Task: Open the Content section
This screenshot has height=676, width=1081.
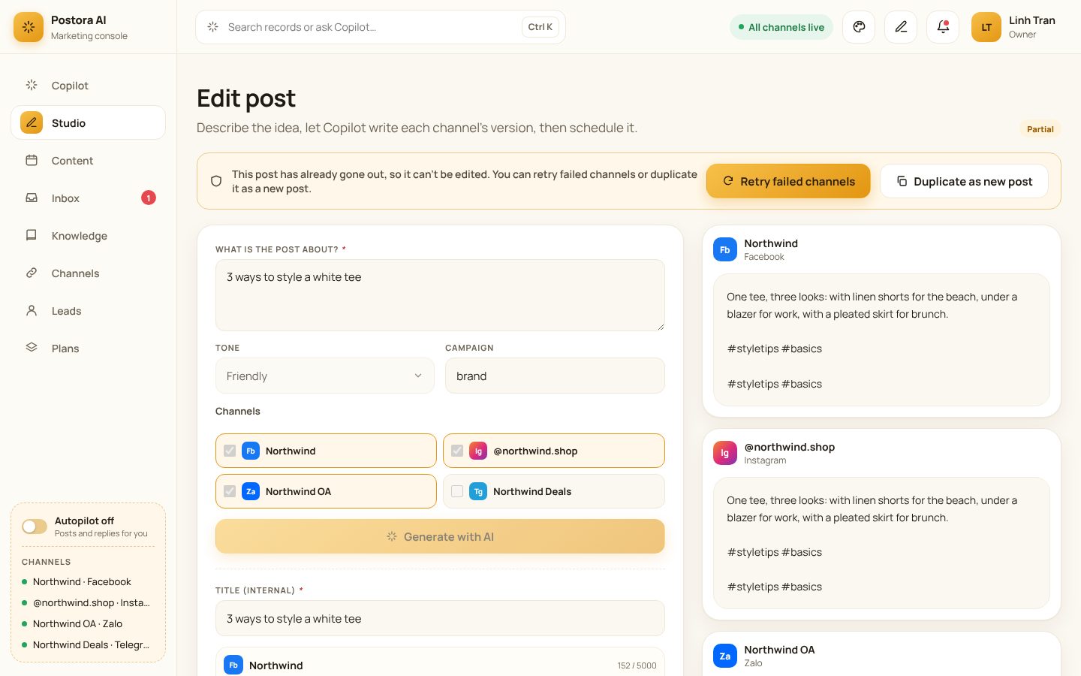Action: pos(88,161)
